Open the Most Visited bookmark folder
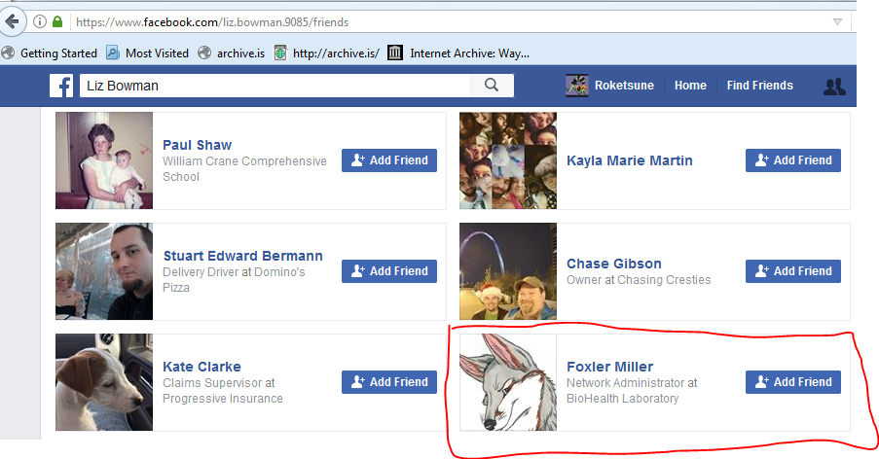The height and width of the screenshot is (459, 879). tap(147, 53)
